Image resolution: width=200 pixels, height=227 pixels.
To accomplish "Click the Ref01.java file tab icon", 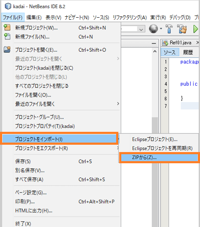I will (165, 43).
